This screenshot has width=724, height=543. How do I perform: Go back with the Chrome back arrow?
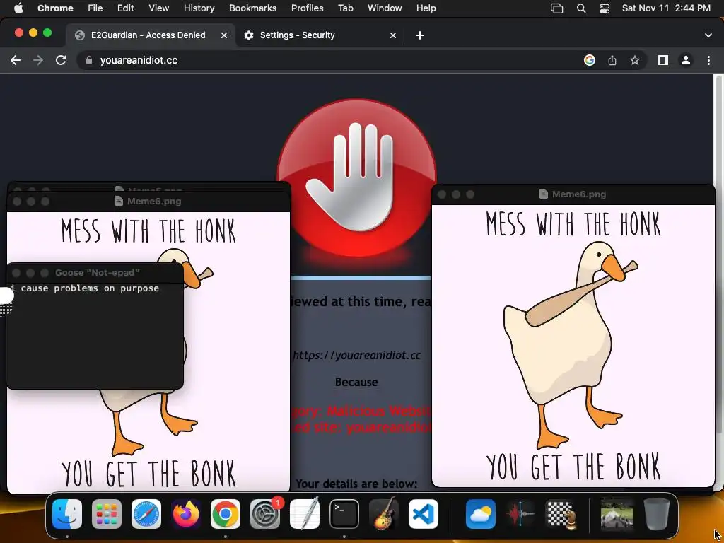(16, 60)
